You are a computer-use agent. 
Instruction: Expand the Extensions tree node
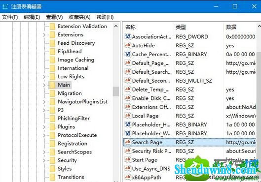tap(44, 35)
